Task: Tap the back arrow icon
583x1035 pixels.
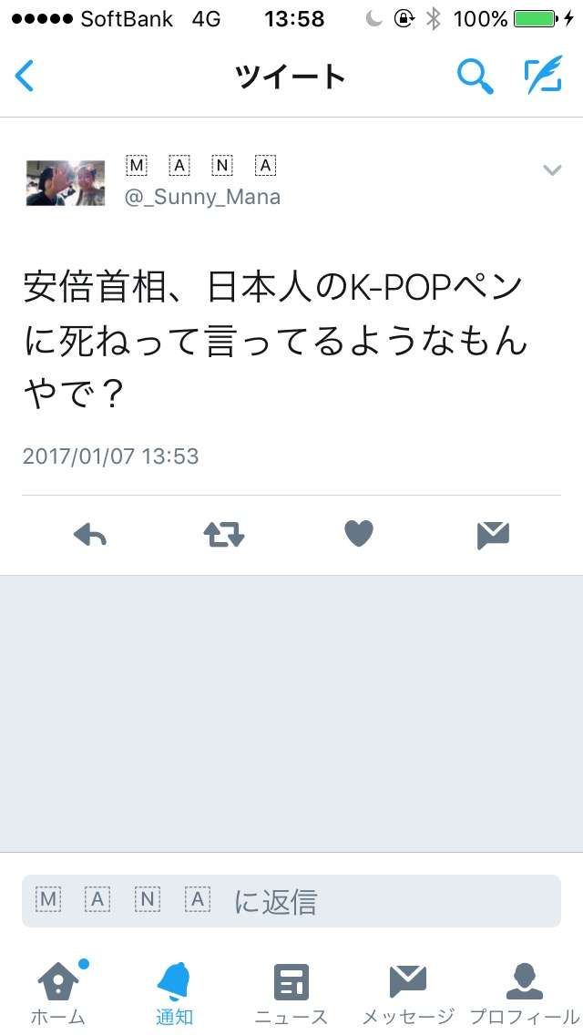Action: point(24,76)
